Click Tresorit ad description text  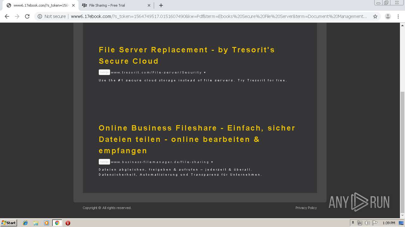pyautogui.click(x=193, y=80)
